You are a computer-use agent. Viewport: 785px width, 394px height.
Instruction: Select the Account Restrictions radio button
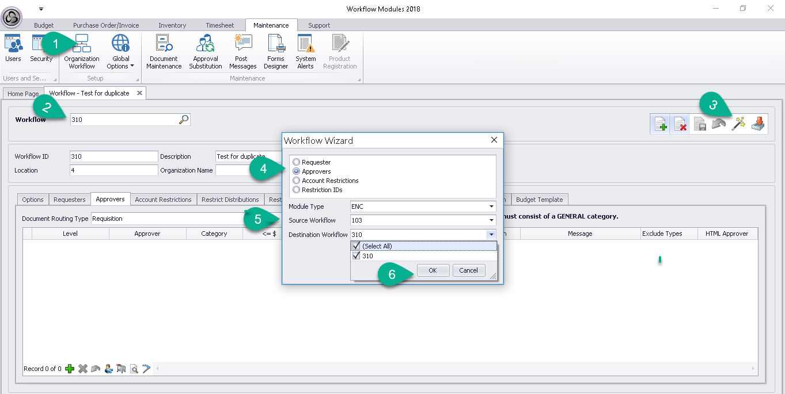click(x=297, y=181)
